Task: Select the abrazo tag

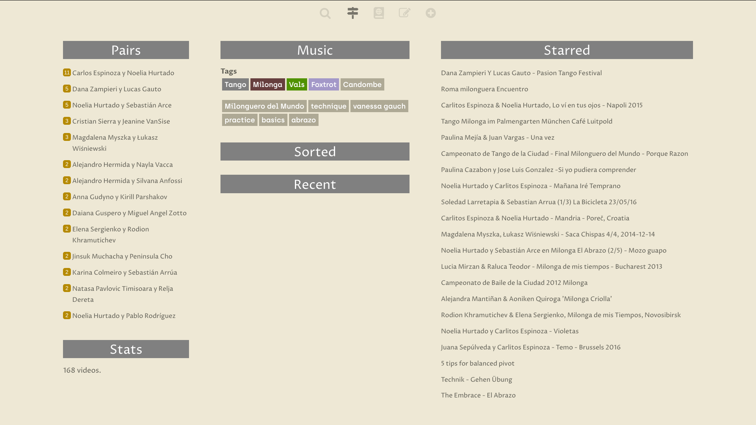Action: point(304,120)
